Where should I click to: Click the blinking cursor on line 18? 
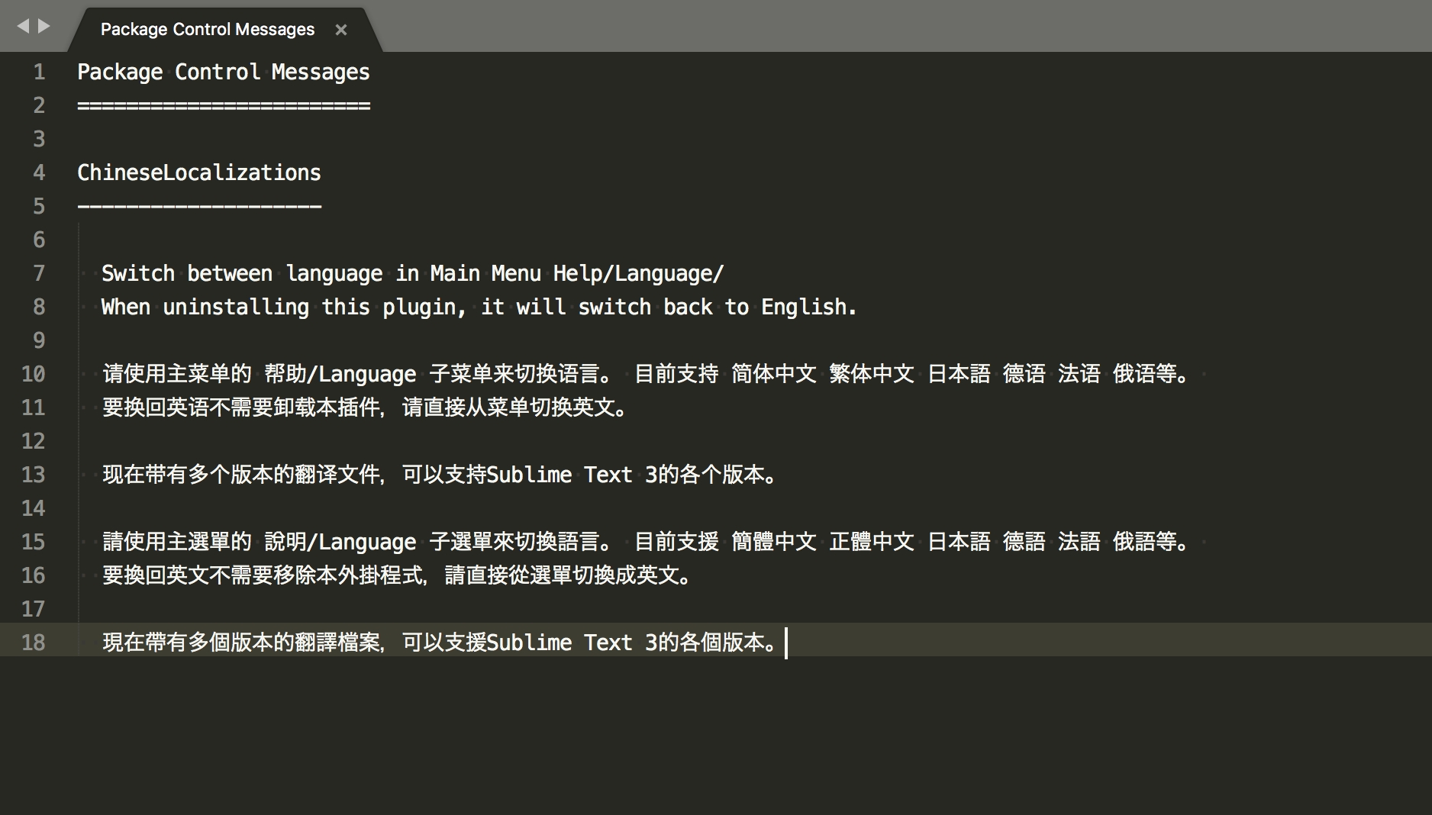pyautogui.click(x=785, y=643)
